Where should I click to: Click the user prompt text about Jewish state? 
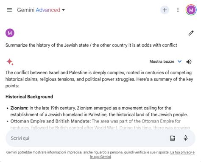coord(91,45)
